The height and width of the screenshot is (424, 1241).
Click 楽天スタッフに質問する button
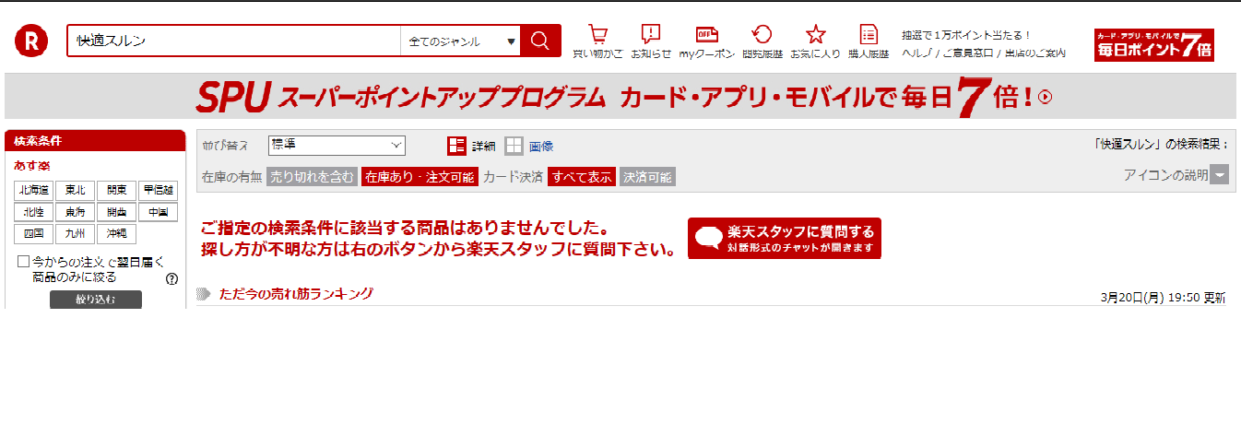click(x=785, y=239)
